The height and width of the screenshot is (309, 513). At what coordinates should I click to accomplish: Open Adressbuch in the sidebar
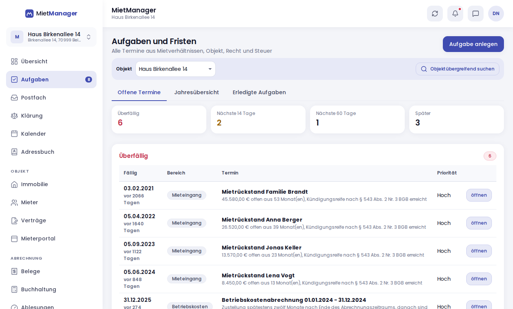(51, 152)
